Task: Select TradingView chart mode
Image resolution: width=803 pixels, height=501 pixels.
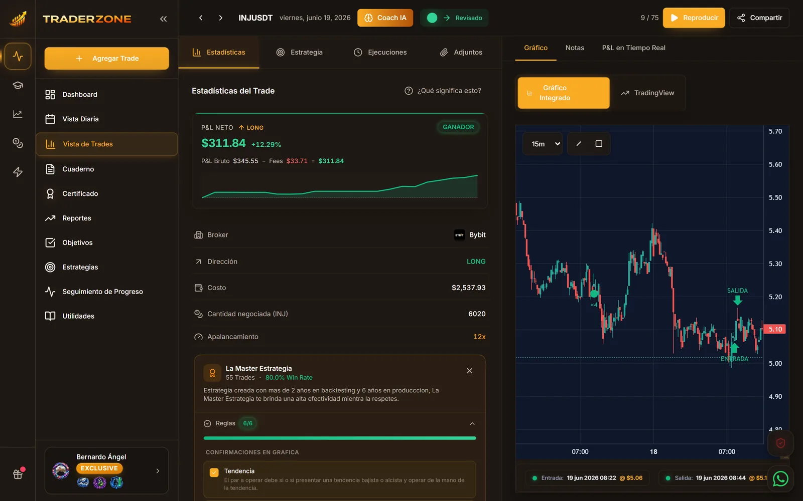Action: point(647,93)
